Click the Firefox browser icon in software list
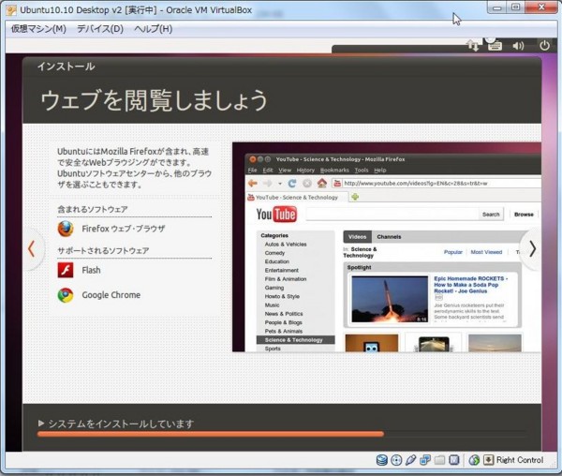Image resolution: width=562 pixels, height=476 pixels. pos(66,229)
